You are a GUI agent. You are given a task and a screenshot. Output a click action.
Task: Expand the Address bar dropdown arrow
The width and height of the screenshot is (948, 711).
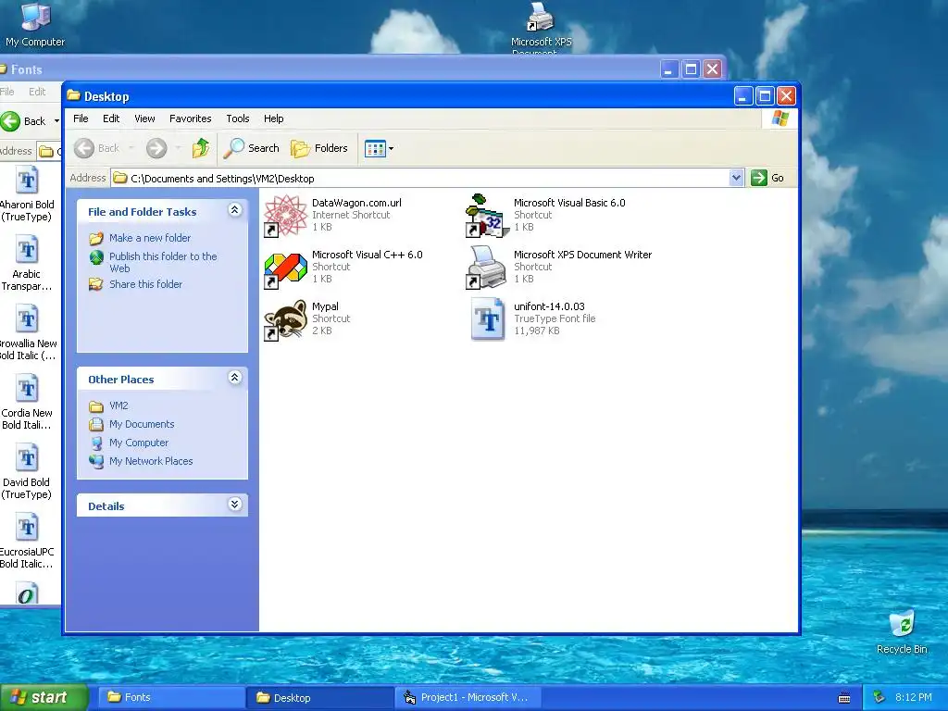point(736,178)
